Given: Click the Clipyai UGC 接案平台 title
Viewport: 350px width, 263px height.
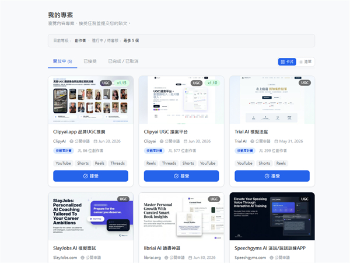Looking at the screenshot, I should (x=166, y=131).
